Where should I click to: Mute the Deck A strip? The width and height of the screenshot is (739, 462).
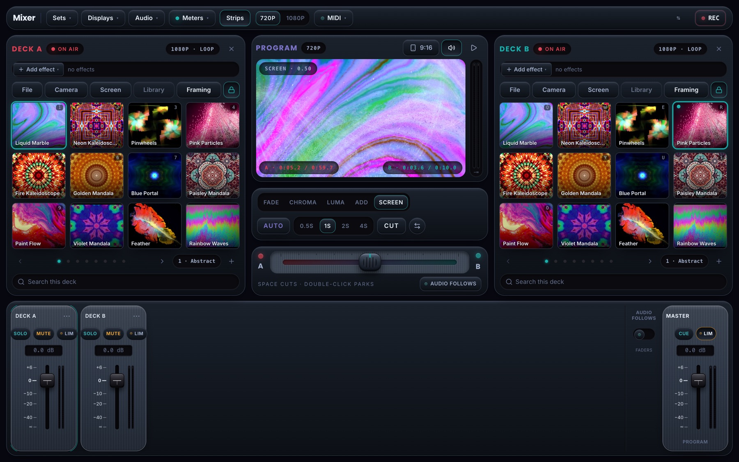point(44,333)
